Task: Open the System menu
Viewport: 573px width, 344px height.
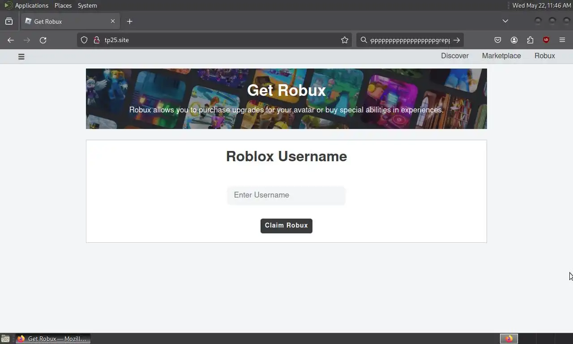Action: (x=87, y=5)
